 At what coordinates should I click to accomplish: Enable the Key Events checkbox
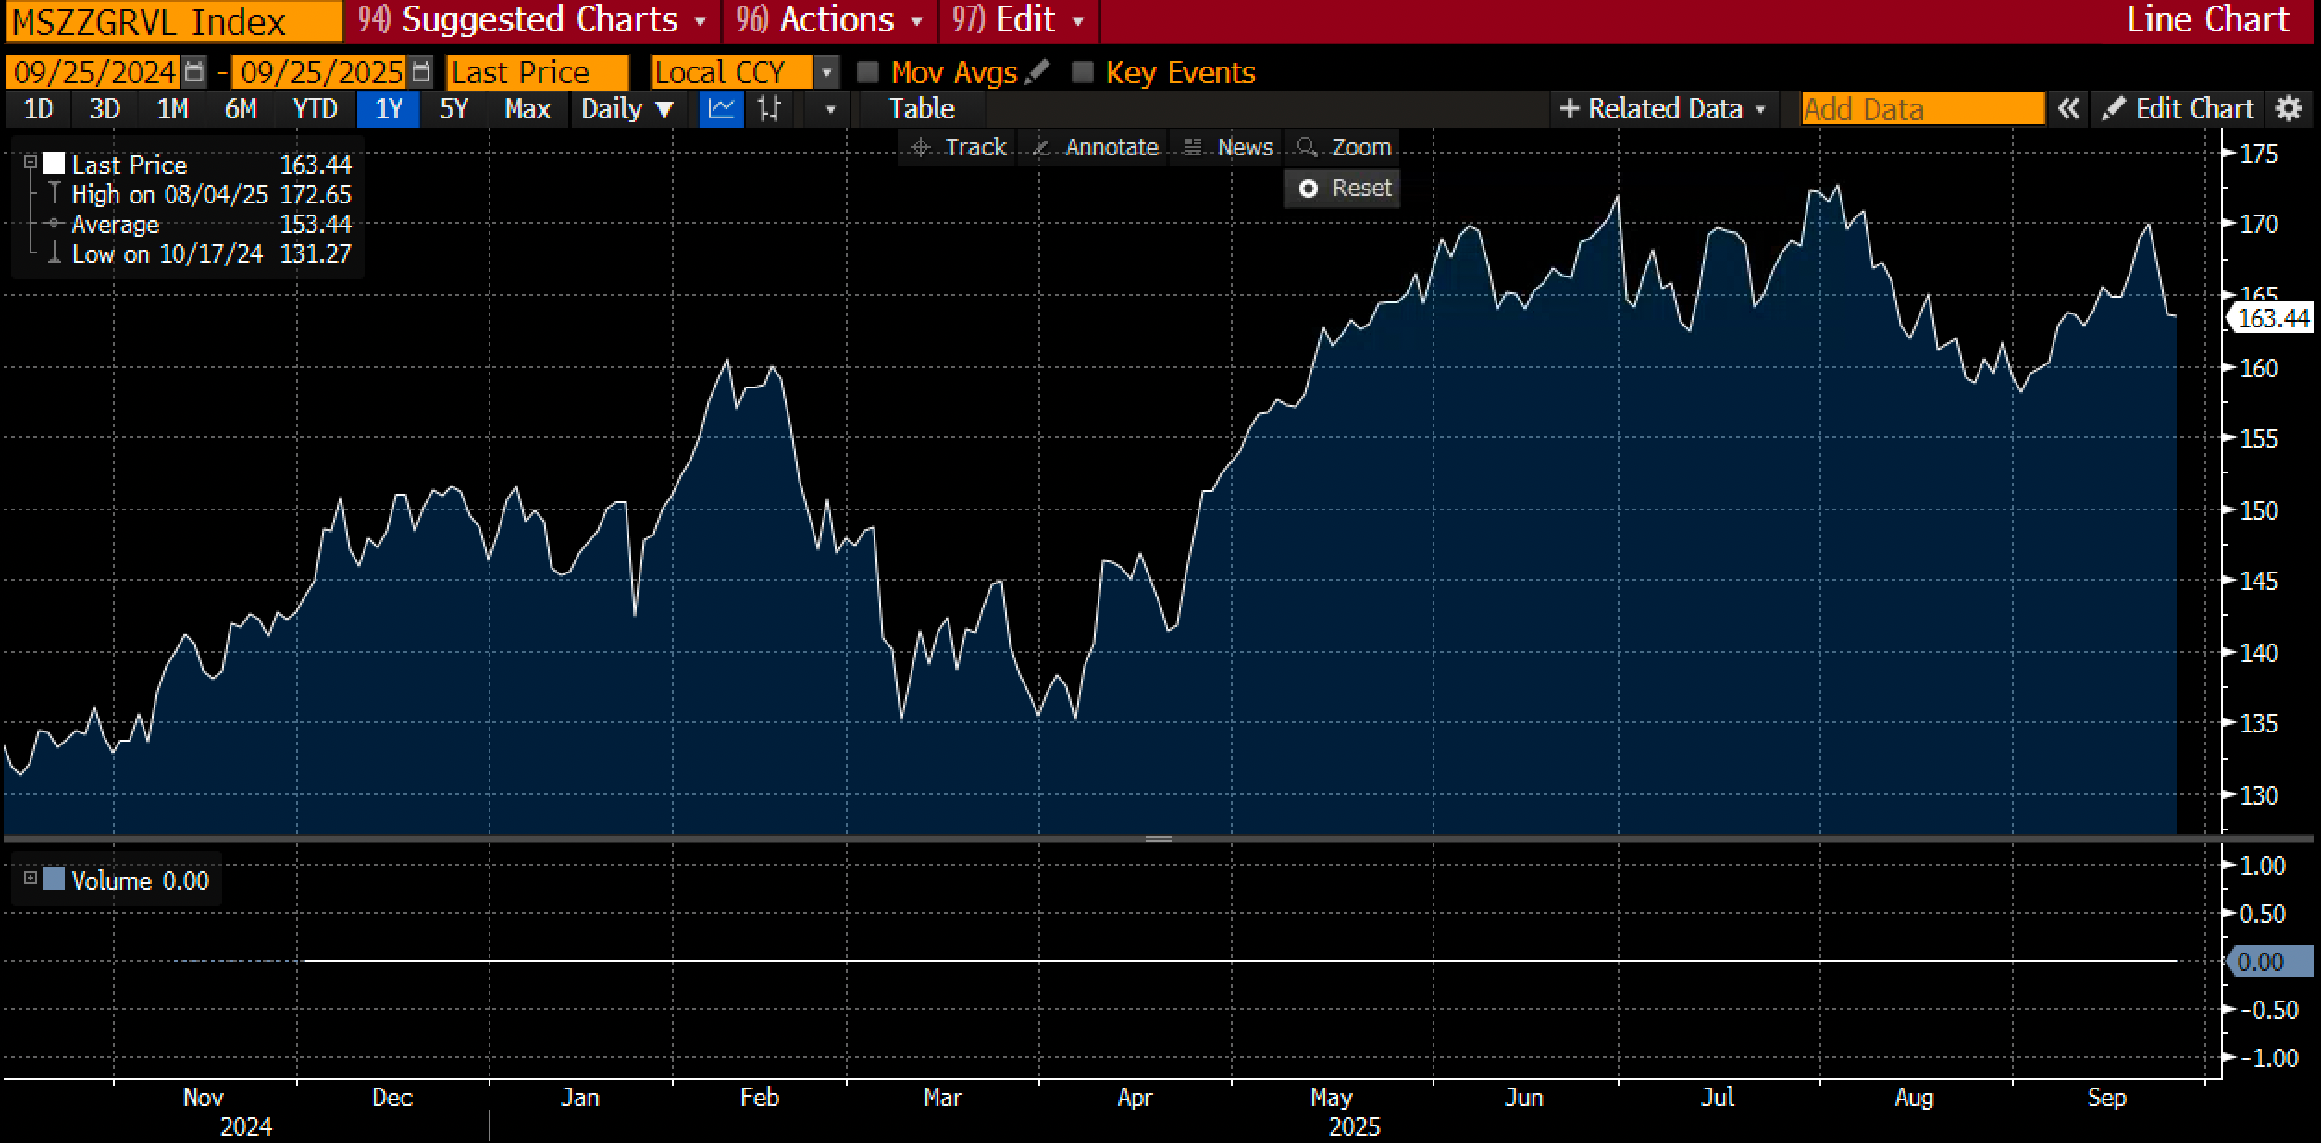(1082, 72)
